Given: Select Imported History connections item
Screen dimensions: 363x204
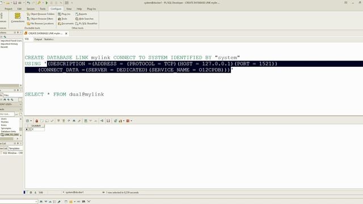Looking at the screenshot, I should click(x=9, y=44).
